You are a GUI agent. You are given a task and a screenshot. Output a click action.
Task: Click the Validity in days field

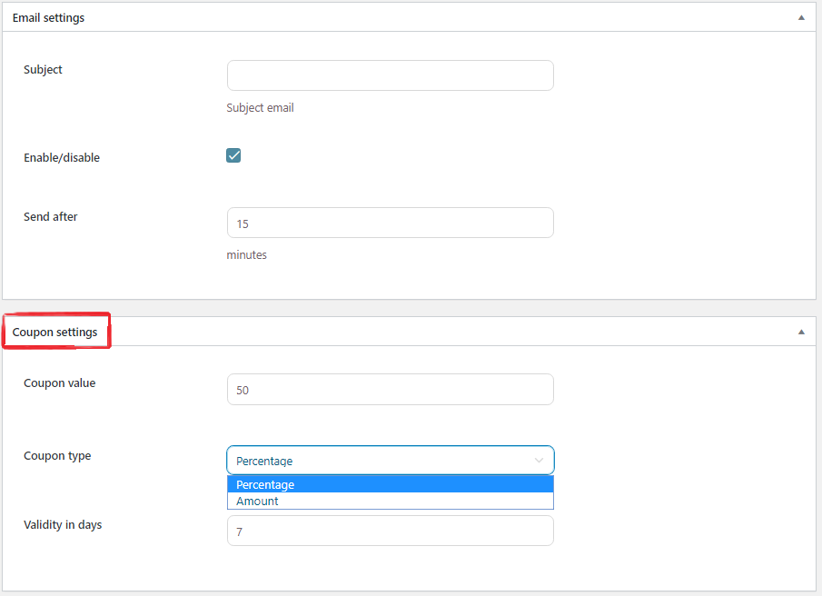pos(390,531)
